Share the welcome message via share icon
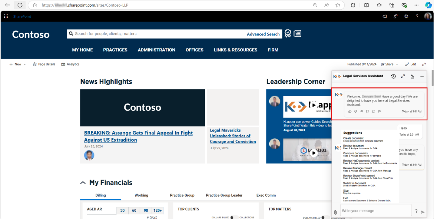This screenshot has width=434, height=219. point(373,111)
